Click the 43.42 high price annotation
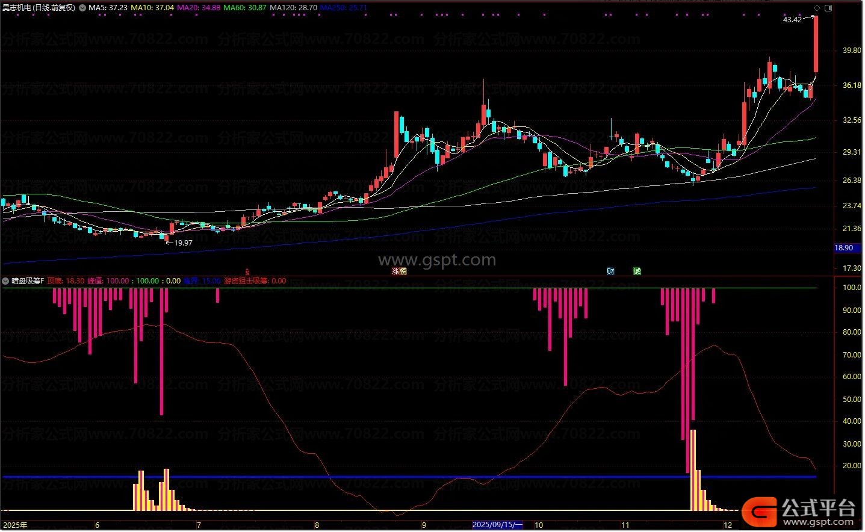The width and height of the screenshot is (865, 532). point(792,20)
